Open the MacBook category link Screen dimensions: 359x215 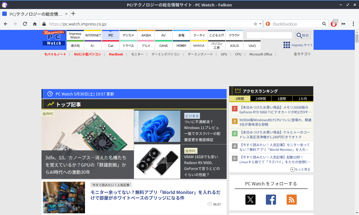pyautogui.click(x=116, y=54)
